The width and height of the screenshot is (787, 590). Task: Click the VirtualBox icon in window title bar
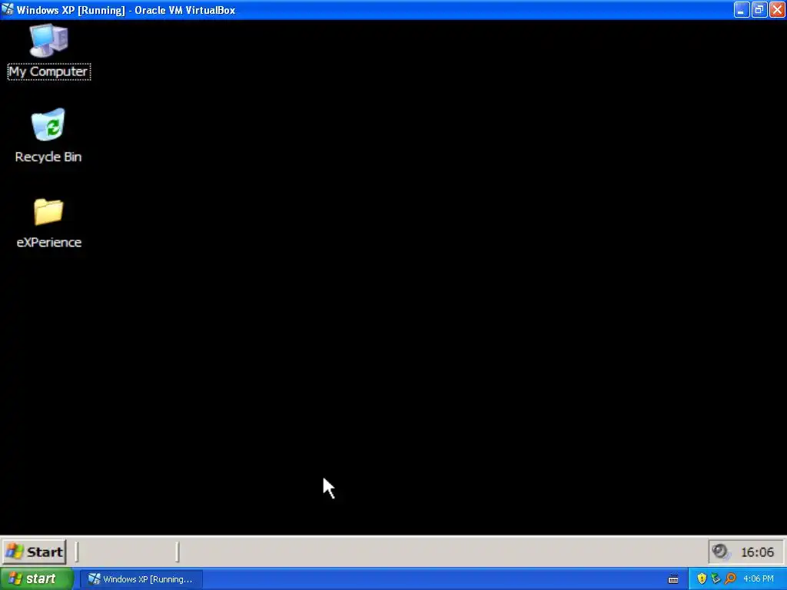point(8,9)
